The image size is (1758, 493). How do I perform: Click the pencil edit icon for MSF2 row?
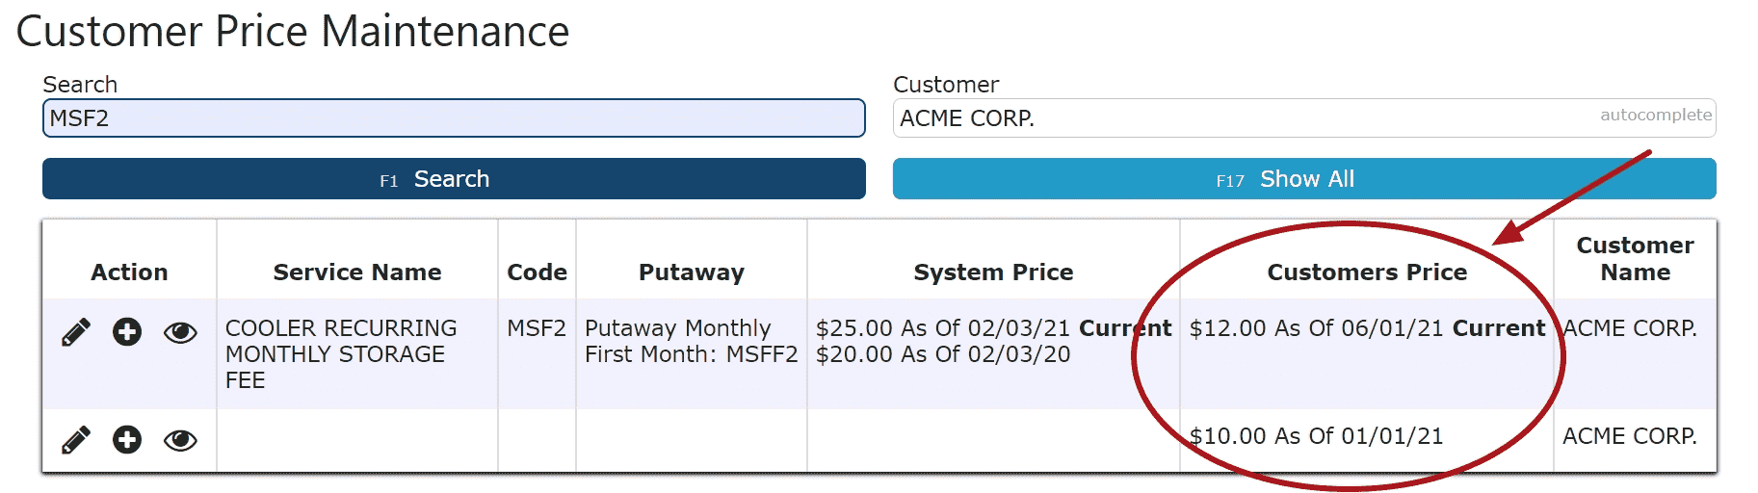(x=76, y=332)
